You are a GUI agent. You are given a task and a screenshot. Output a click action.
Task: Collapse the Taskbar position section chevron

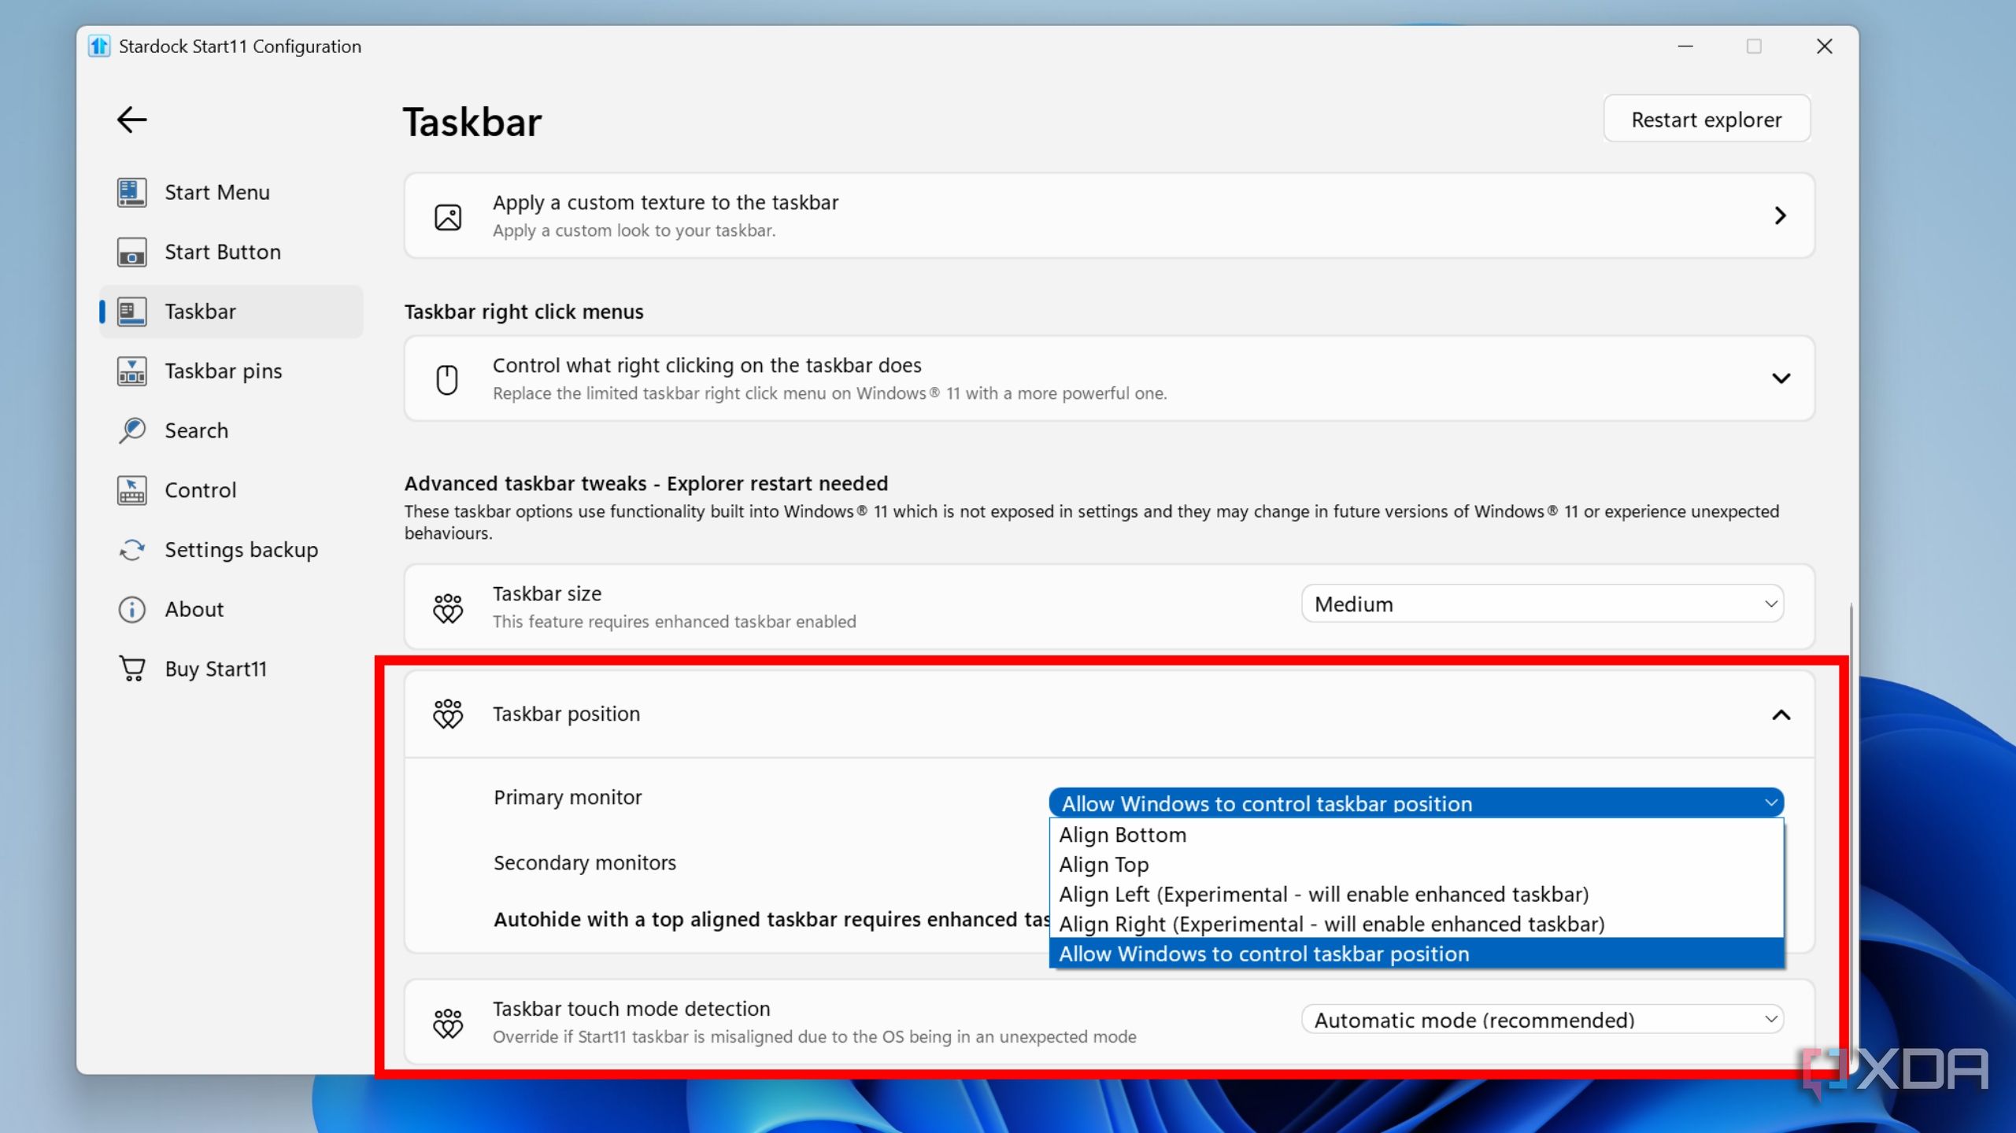(x=1781, y=714)
